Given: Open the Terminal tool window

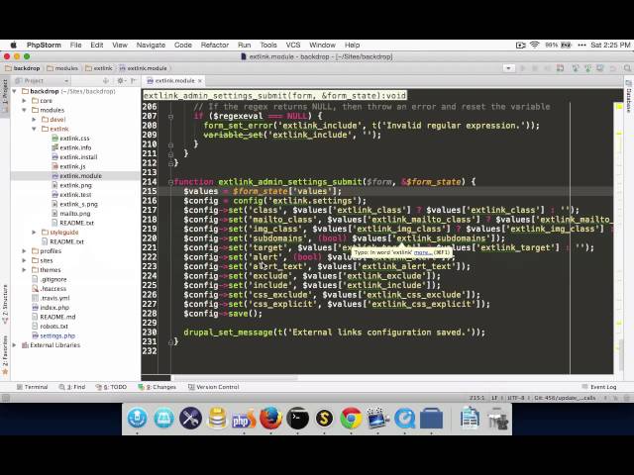Looking at the screenshot, I should point(32,387).
